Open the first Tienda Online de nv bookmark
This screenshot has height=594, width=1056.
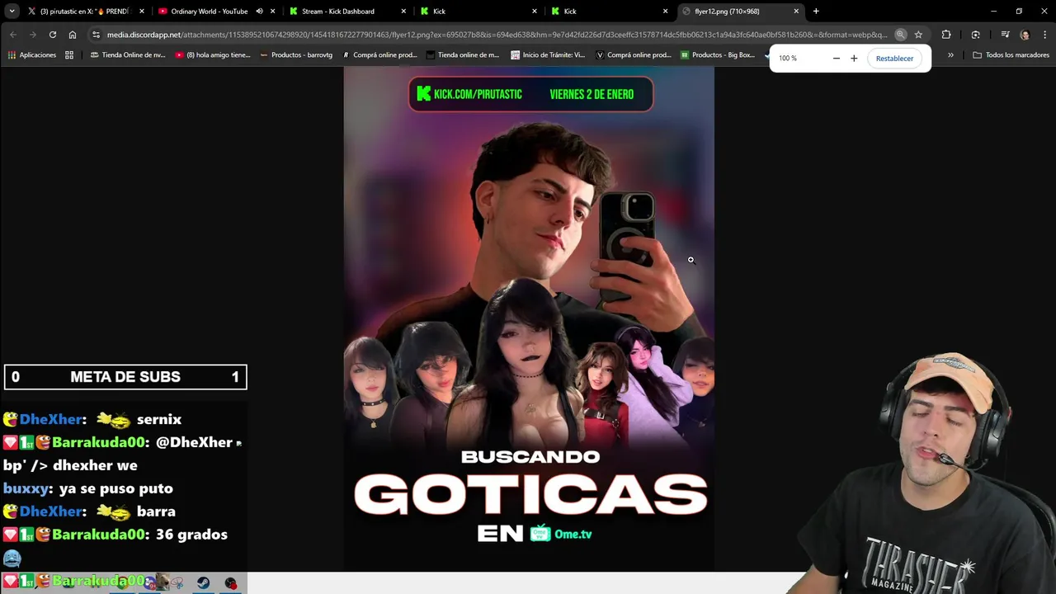128,55
